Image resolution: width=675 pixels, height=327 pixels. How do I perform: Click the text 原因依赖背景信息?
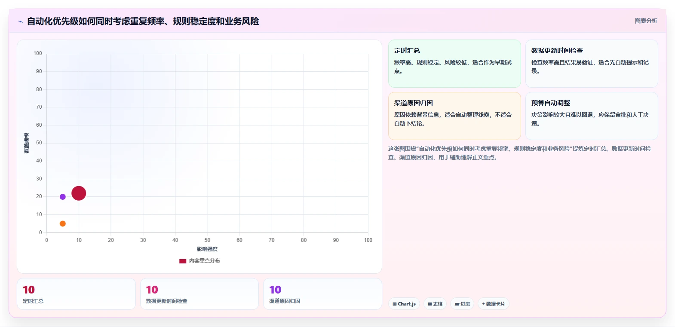pos(453,119)
